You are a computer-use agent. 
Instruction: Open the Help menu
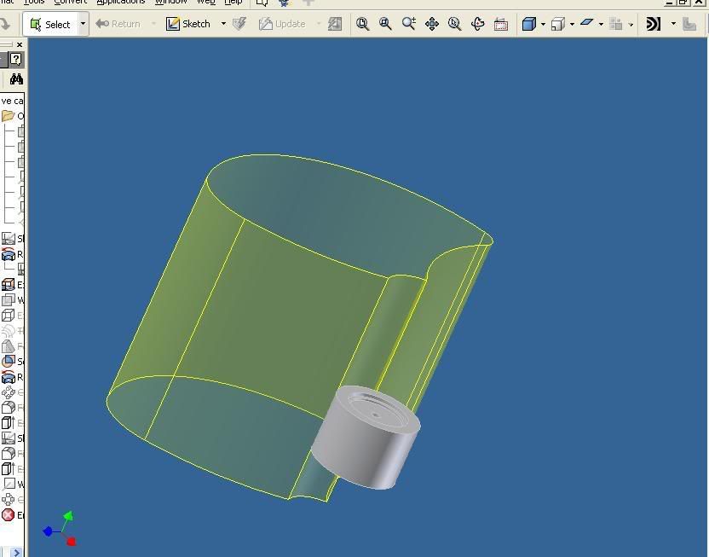[x=233, y=3]
